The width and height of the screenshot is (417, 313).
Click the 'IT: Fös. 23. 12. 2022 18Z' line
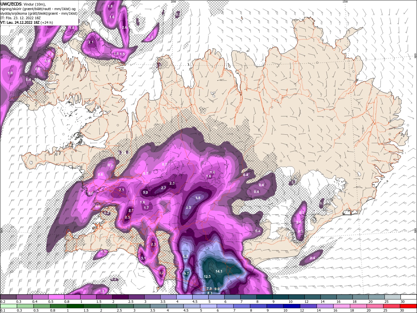[20, 18]
